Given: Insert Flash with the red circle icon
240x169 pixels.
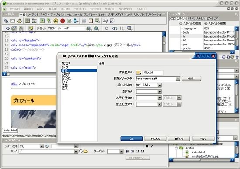Looking at the screenshot, I should pos(62,21).
